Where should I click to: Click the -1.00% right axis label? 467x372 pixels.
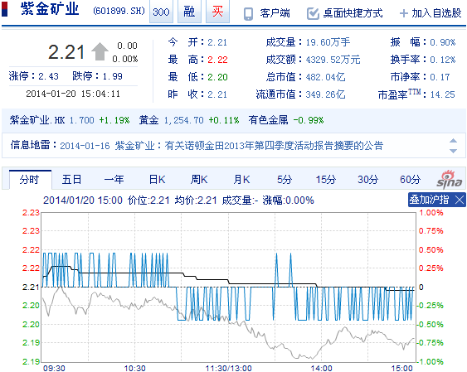tap(430, 361)
